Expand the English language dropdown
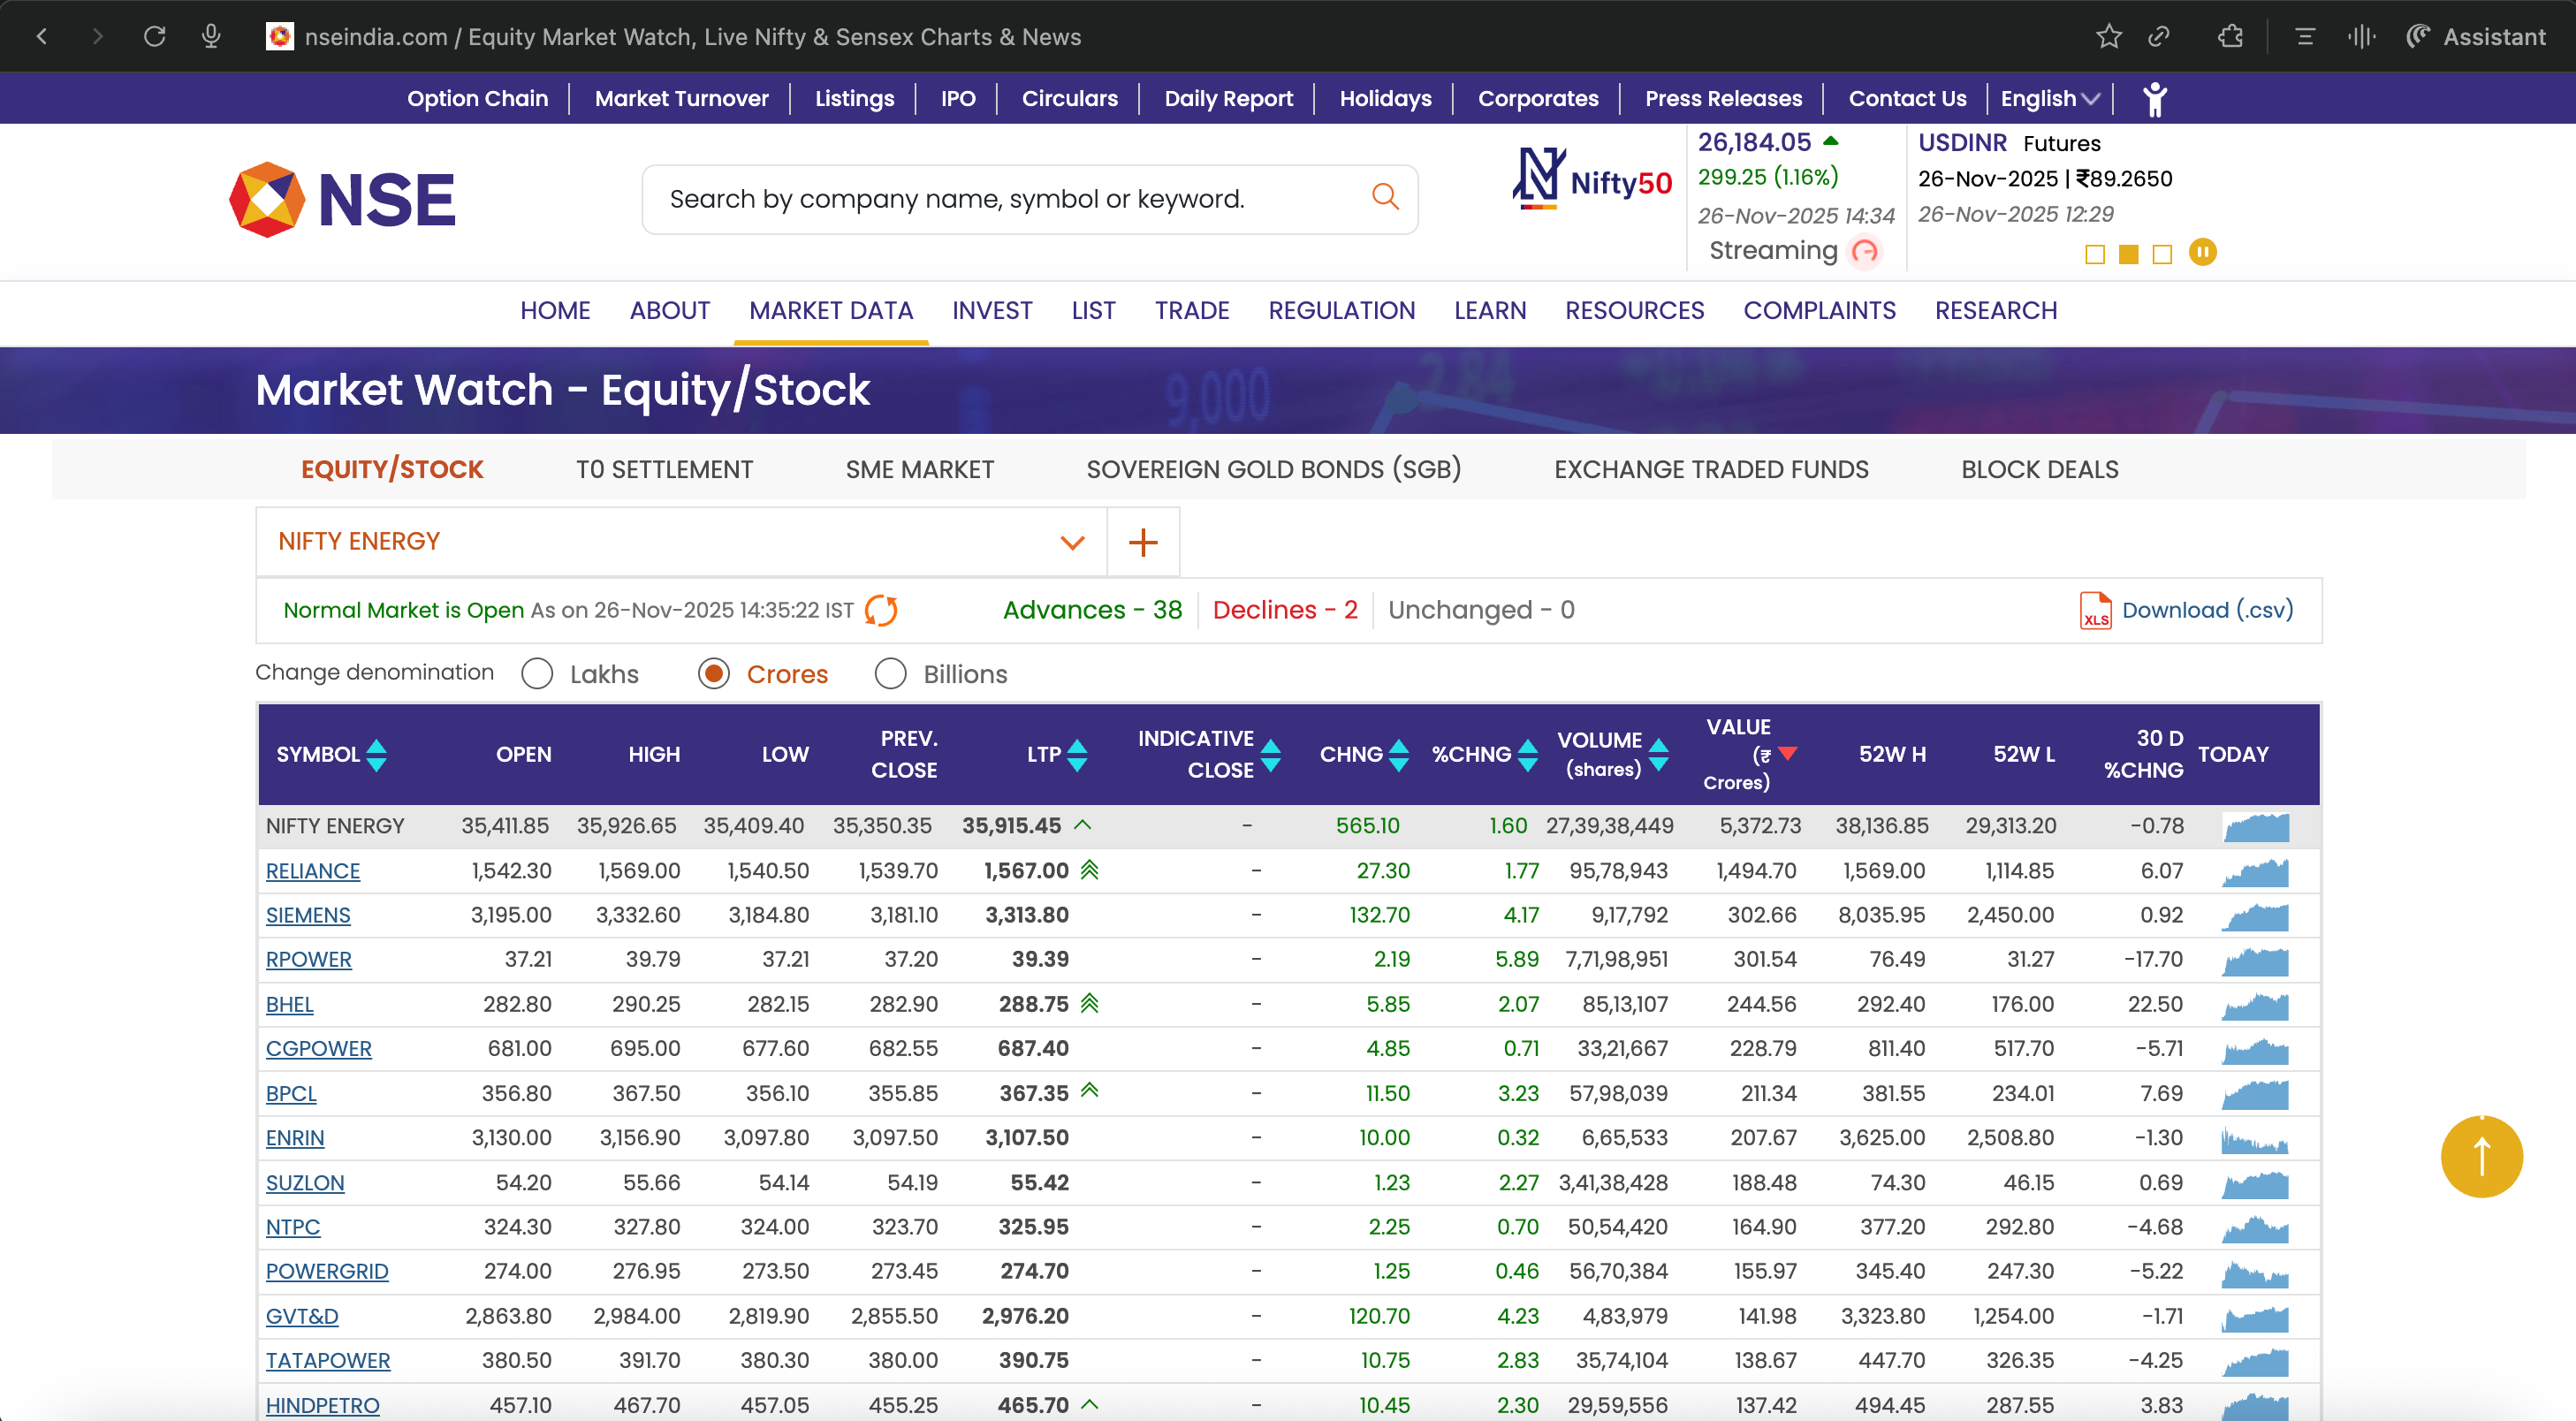 [2049, 99]
